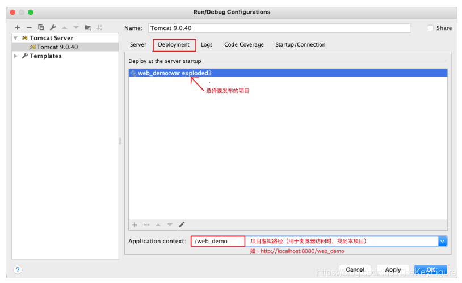The image size is (462, 283).
Task: Open the Startup/Connection tab
Action: tap(300, 44)
